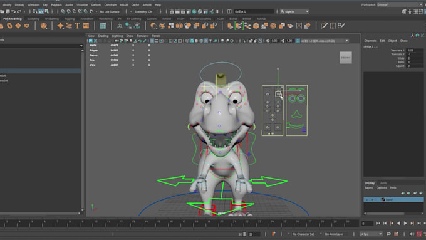Open the viewport Shading menu
Viewport: 426px width, 240px height.
[103, 36]
